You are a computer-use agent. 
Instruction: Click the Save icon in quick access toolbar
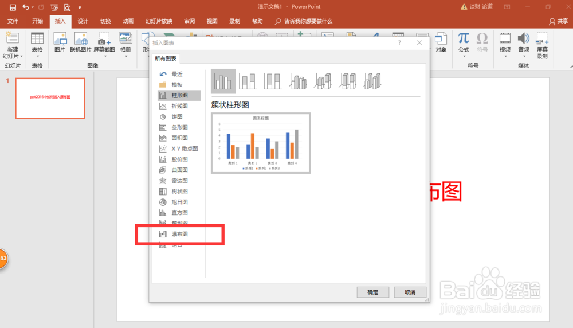point(13,7)
